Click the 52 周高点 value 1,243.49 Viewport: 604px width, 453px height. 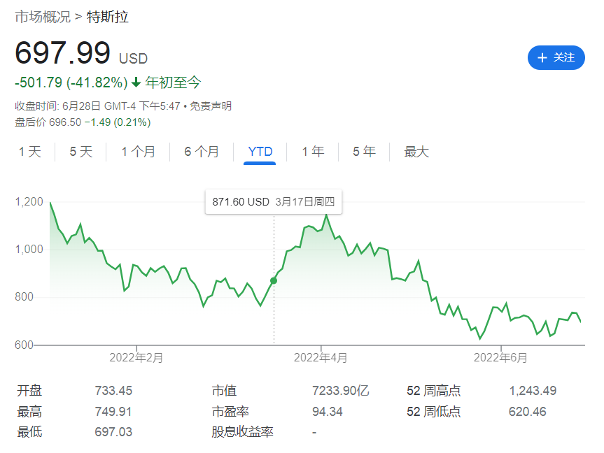point(533,391)
